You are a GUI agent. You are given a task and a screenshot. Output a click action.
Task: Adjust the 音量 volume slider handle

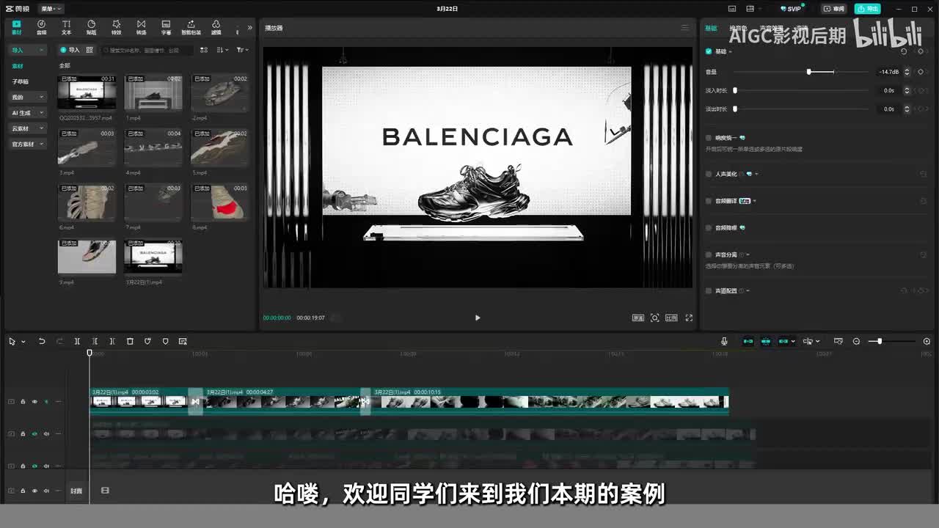coord(809,72)
